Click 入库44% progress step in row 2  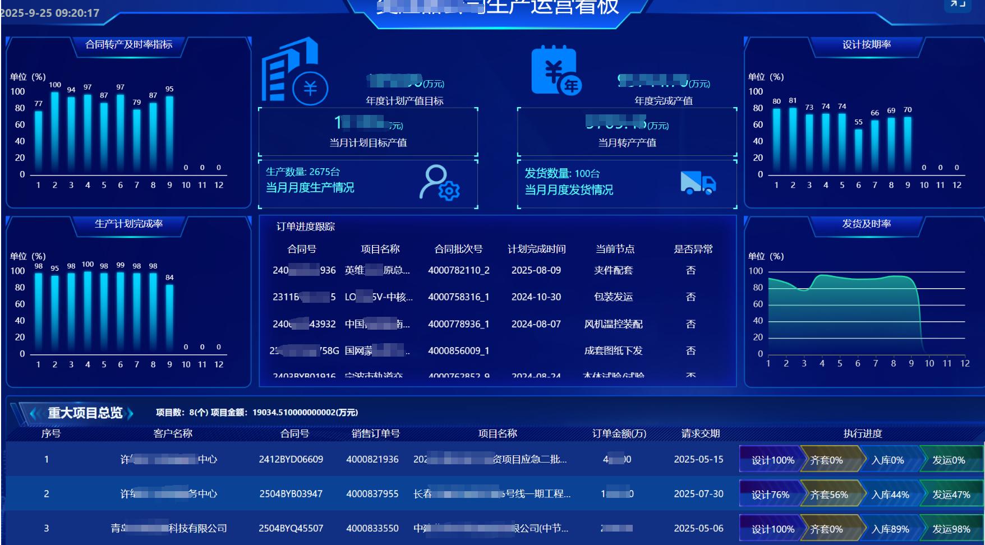890,495
